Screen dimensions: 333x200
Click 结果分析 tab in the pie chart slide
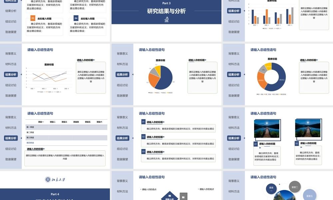pyautogui.click(x=122, y=75)
